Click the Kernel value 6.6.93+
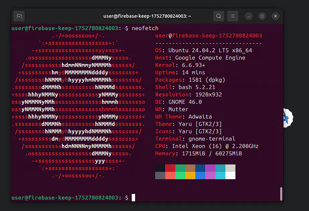The width and height of the screenshot is (309, 211). coord(194,65)
